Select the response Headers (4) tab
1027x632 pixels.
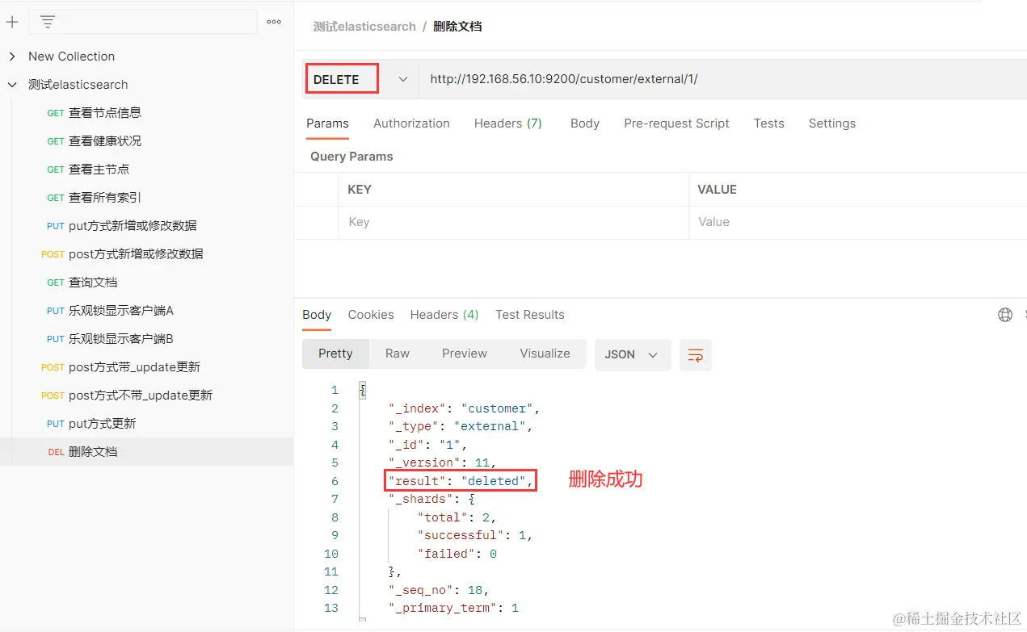444,315
